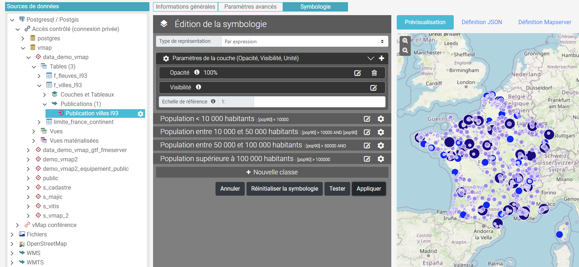Collapse the data_demo_vmap schema
This screenshot has width=579, height=267.
pyautogui.click(x=29, y=57)
